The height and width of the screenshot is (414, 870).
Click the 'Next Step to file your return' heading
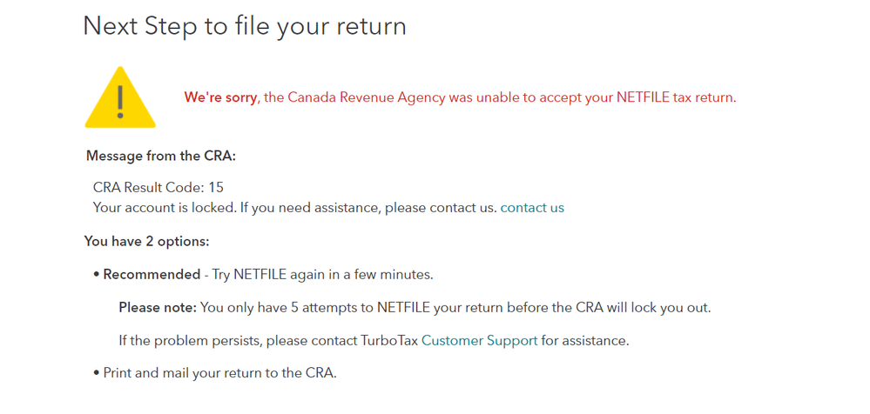tap(245, 26)
